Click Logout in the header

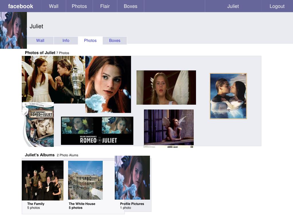(x=277, y=6)
